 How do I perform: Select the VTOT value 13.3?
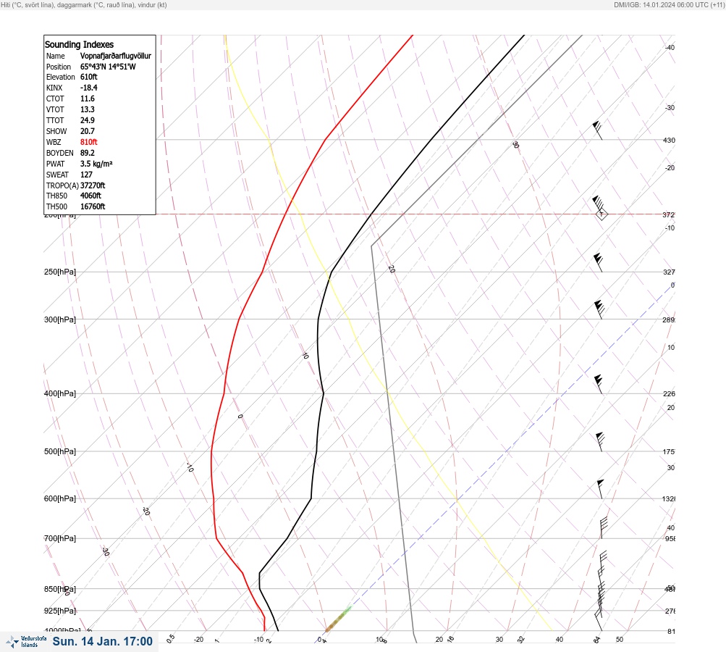click(88, 109)
